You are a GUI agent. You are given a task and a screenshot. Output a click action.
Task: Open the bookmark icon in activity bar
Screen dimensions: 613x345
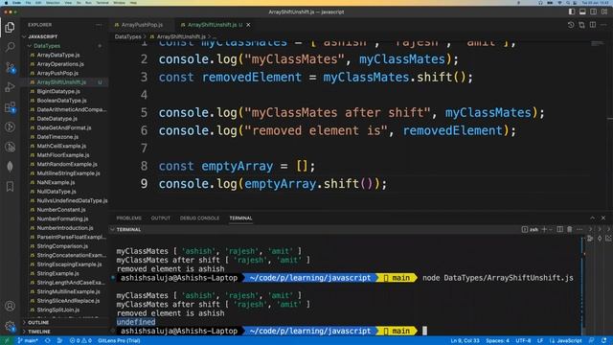click(x=10, y=186)
